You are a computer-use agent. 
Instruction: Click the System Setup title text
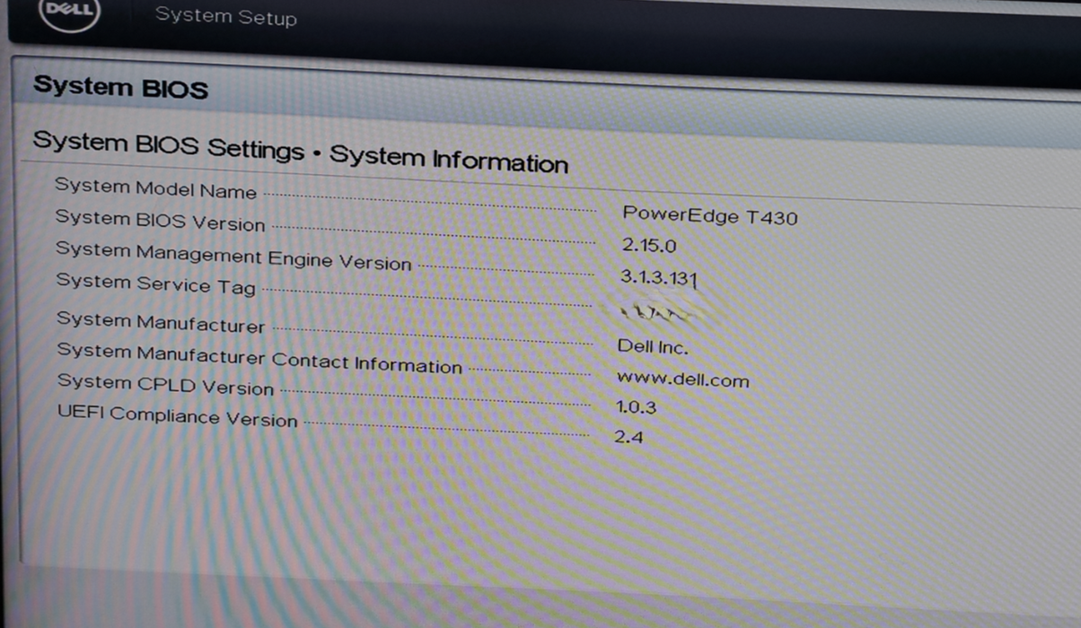225,15
